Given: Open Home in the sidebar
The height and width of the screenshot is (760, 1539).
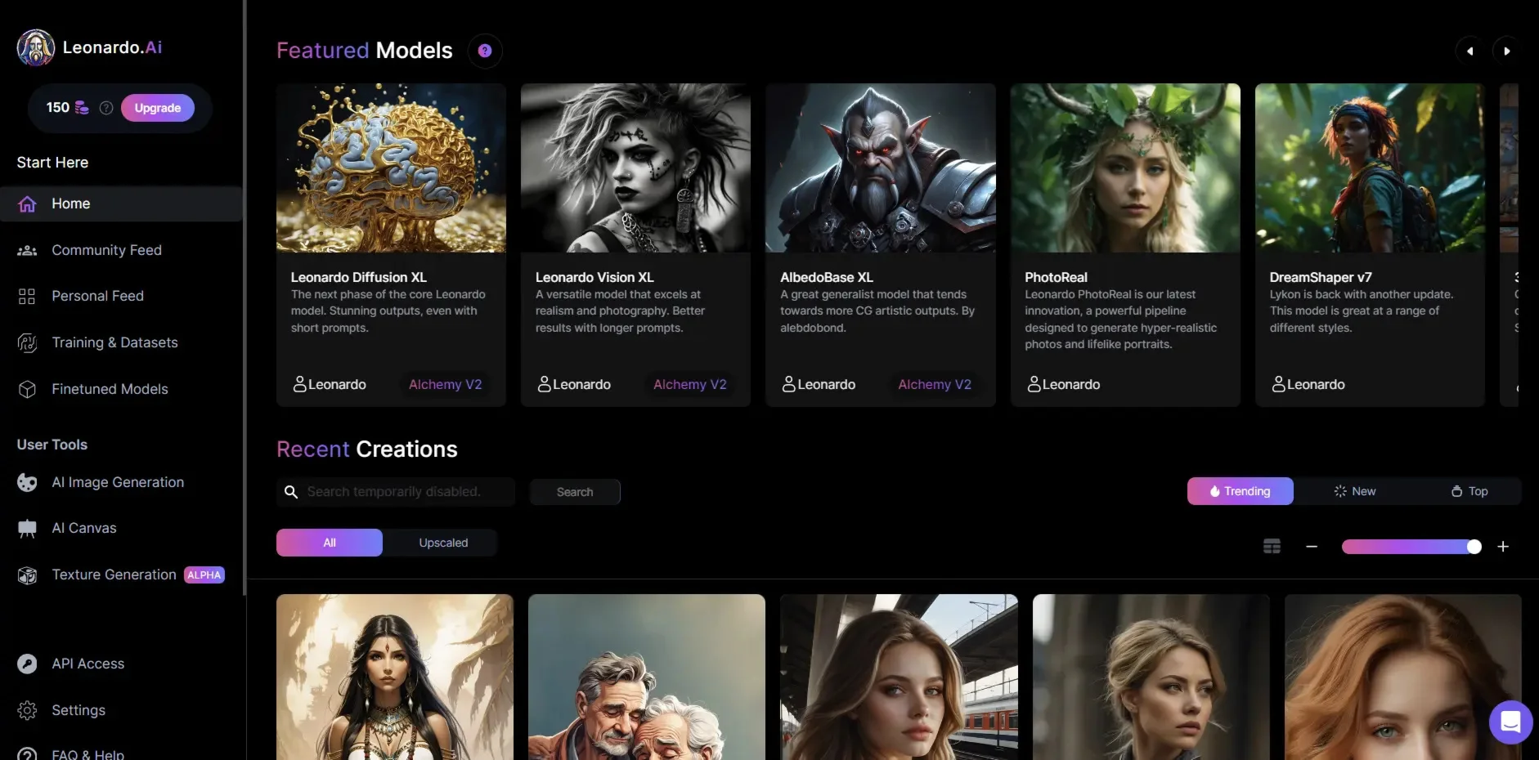Looking at the screenshot, I should 121,204.
